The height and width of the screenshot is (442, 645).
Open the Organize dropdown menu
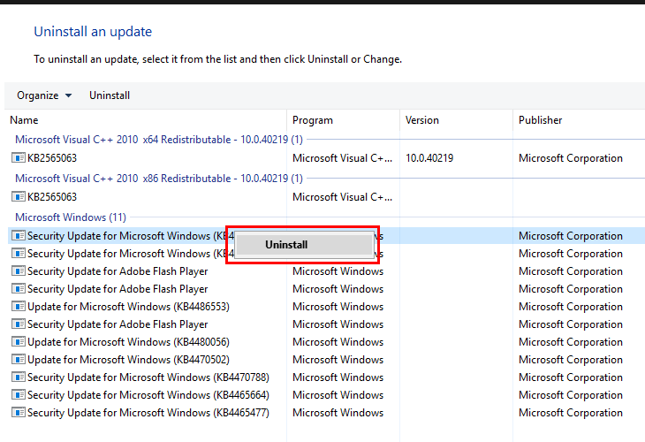44,95
